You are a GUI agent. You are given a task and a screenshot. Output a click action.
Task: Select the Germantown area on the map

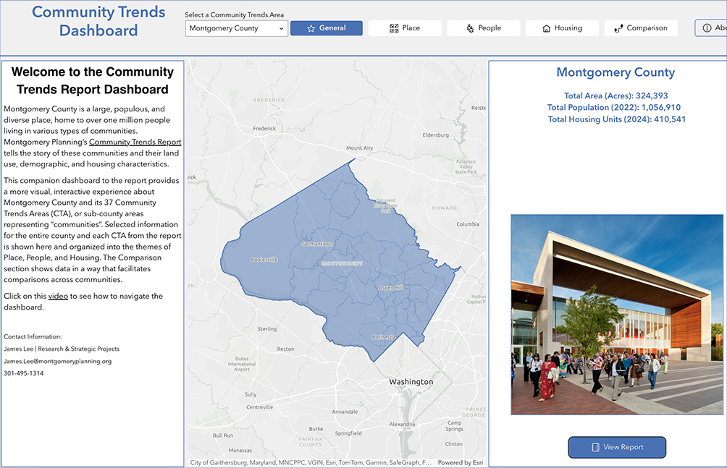[319, 244]
